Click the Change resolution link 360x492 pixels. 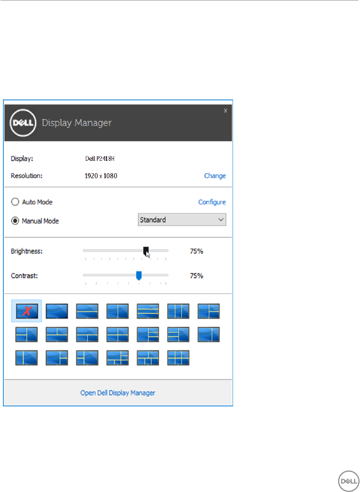pos(215,176)
